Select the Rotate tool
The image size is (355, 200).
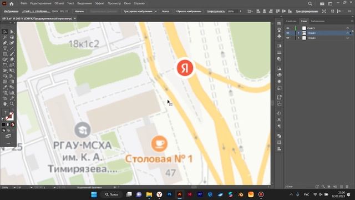coord(5,65)
